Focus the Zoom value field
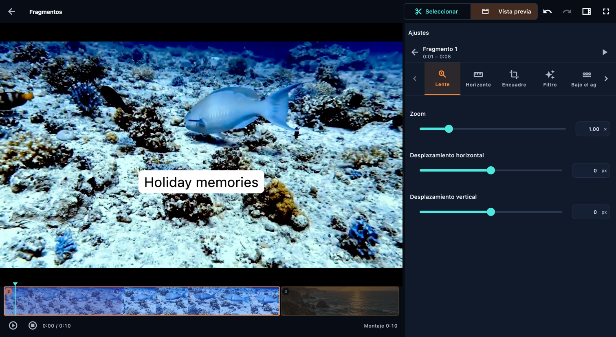 click(x=593, y=129)
